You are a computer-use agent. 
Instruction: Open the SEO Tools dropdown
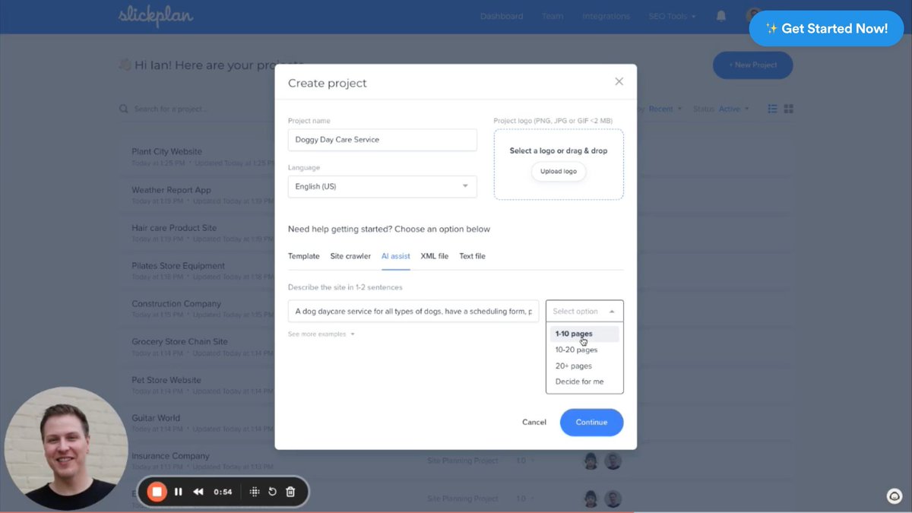(671, 15)
